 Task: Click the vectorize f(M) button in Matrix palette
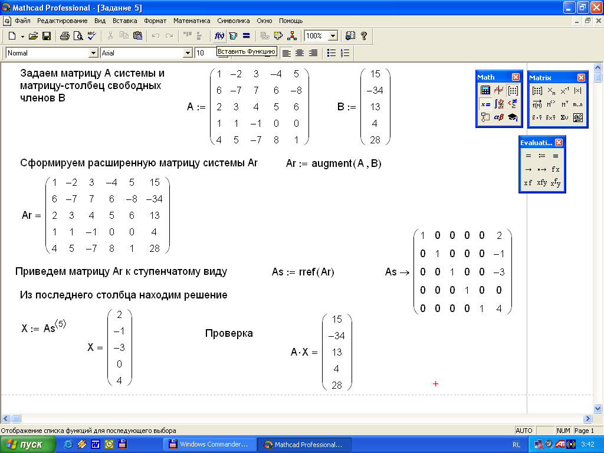pos(537,104)
